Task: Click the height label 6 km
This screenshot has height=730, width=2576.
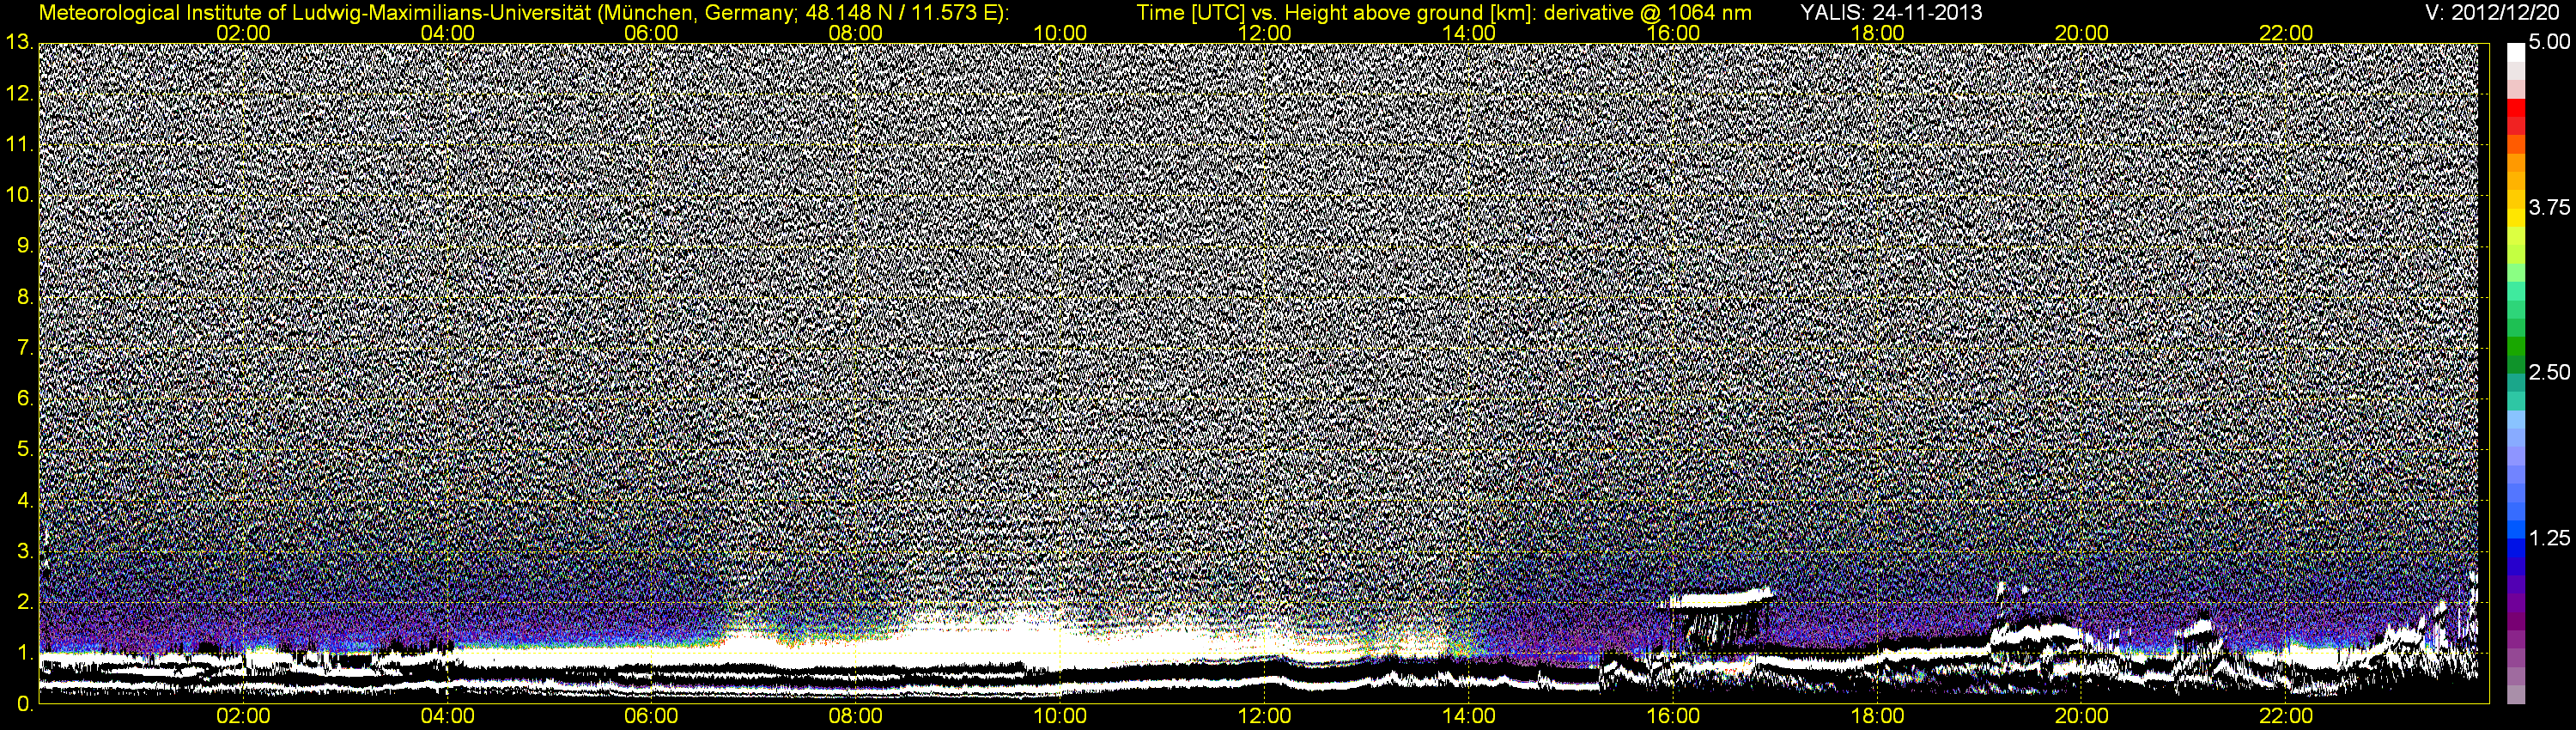Action: coord(24,398)
